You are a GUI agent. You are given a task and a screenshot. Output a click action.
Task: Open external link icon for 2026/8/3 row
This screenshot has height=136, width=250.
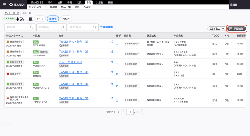112,52
